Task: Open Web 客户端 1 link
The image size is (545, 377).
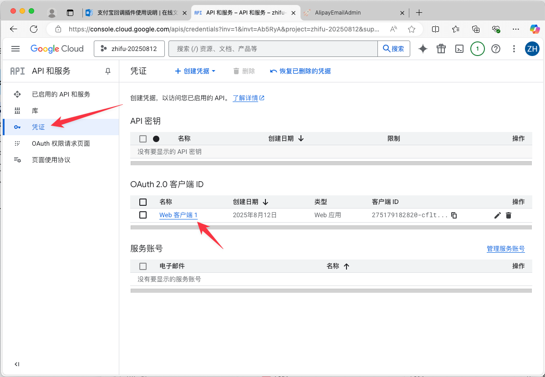Action: click(x=178, y=215)
